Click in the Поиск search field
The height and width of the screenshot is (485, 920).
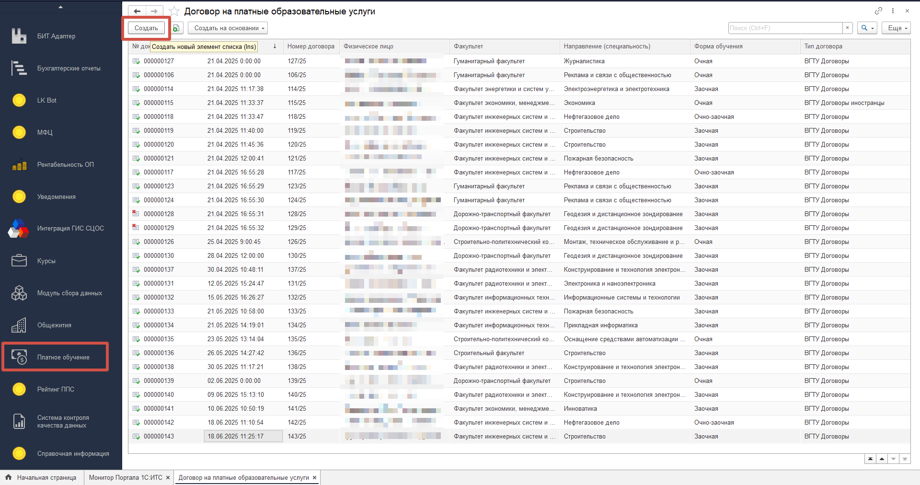[x=785, y=28]
